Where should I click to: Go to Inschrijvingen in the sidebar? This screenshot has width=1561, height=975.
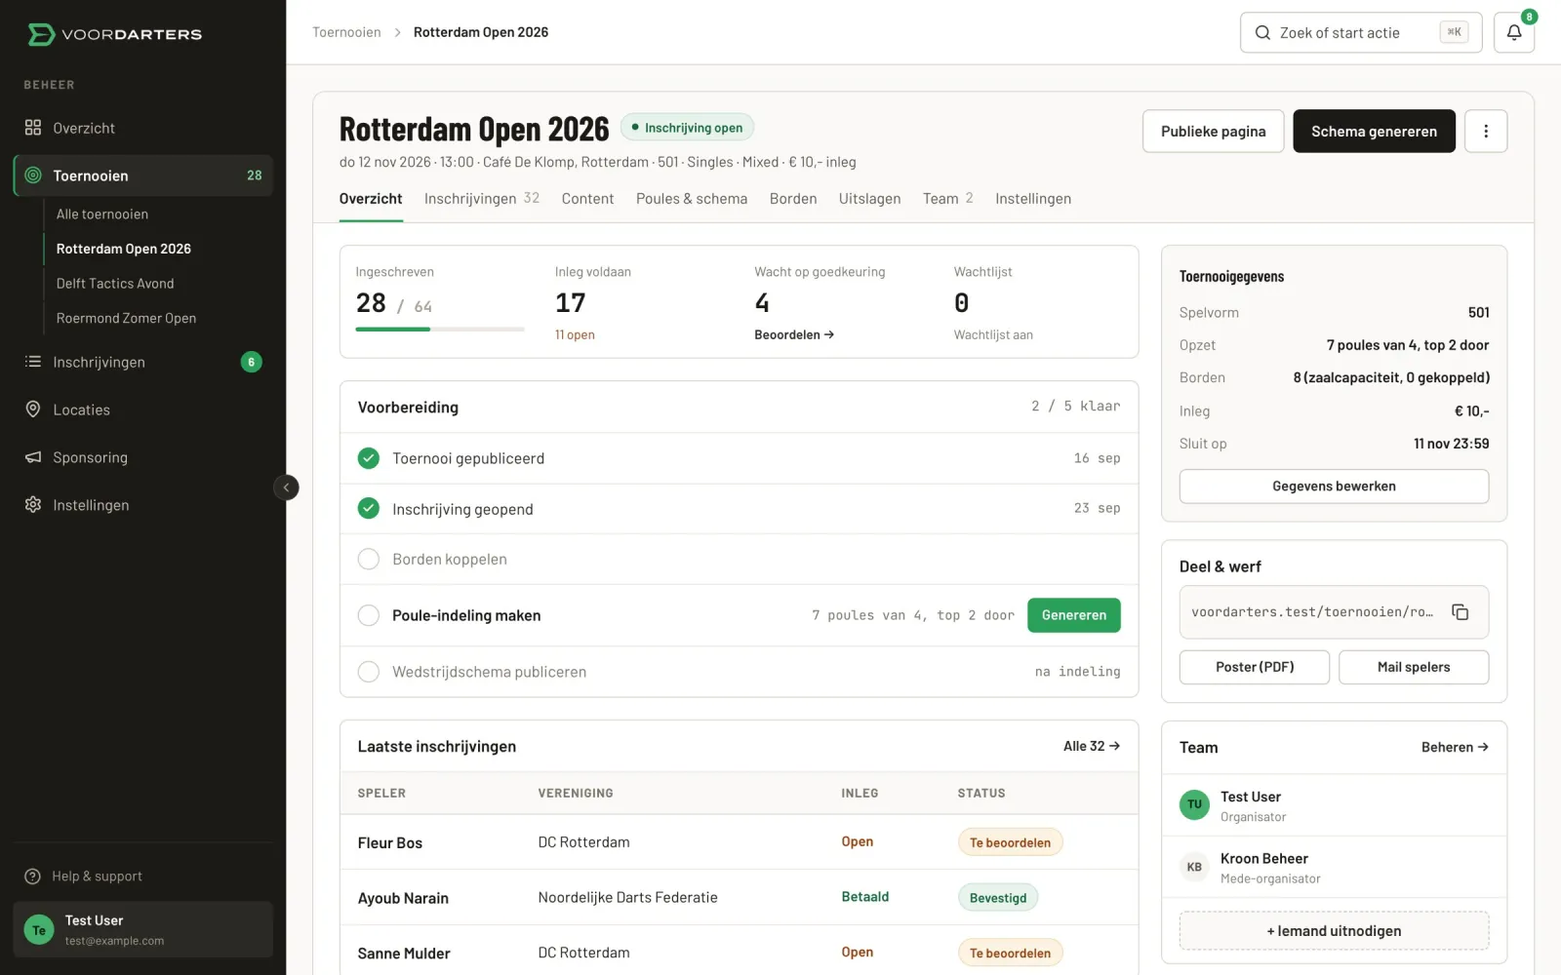pyautogui.click(x=142, y=362)
